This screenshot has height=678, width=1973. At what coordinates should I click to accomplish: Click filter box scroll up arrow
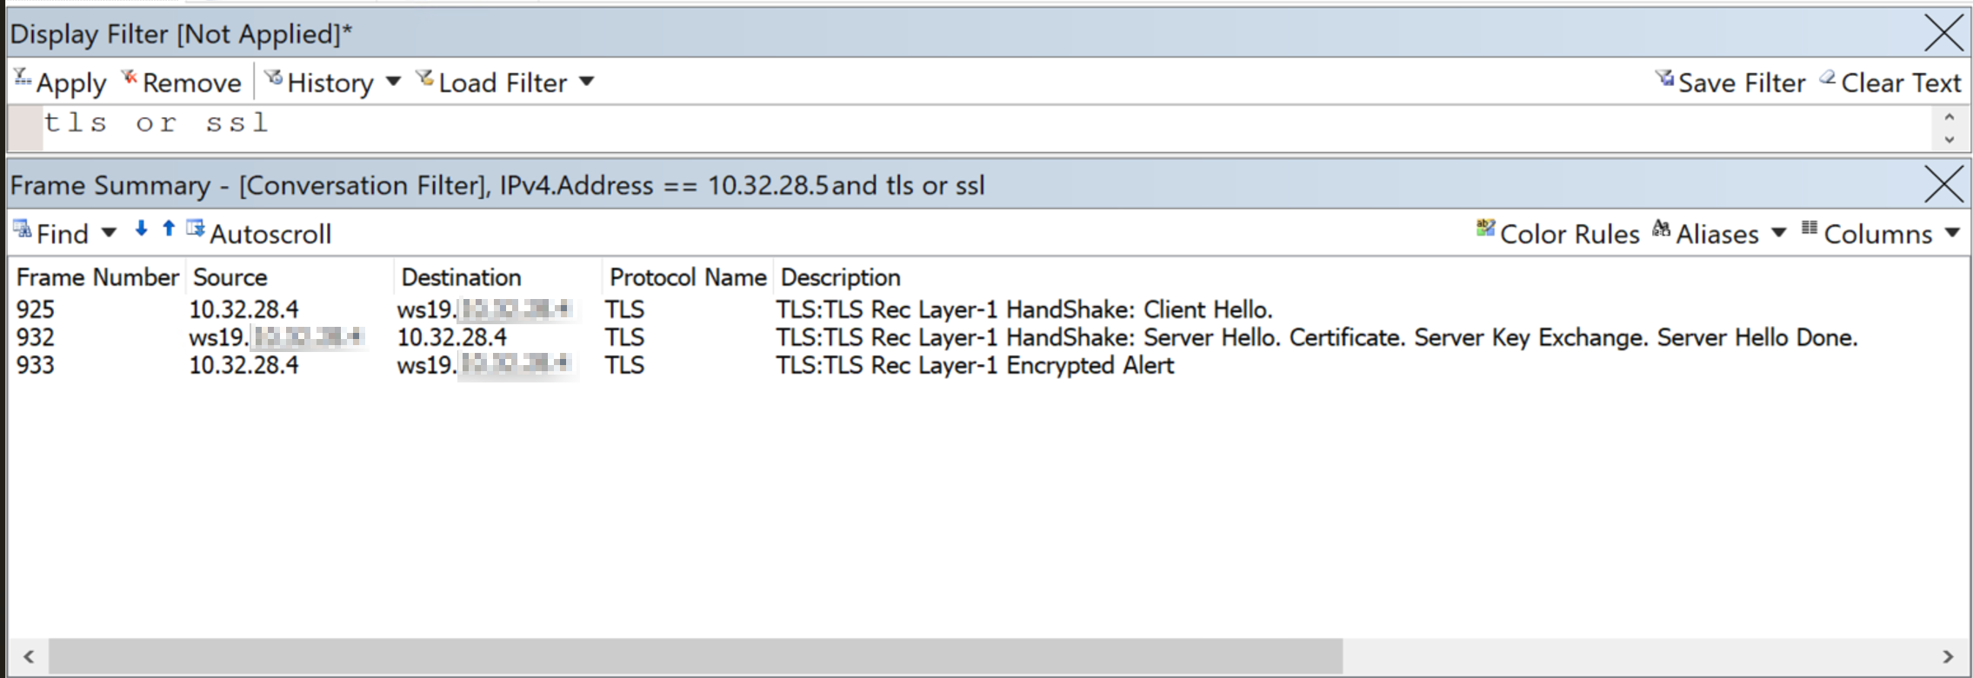(x=1950, y=117)
